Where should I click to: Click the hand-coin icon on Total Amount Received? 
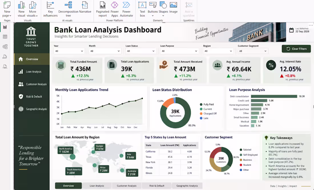tap(164, 65)
